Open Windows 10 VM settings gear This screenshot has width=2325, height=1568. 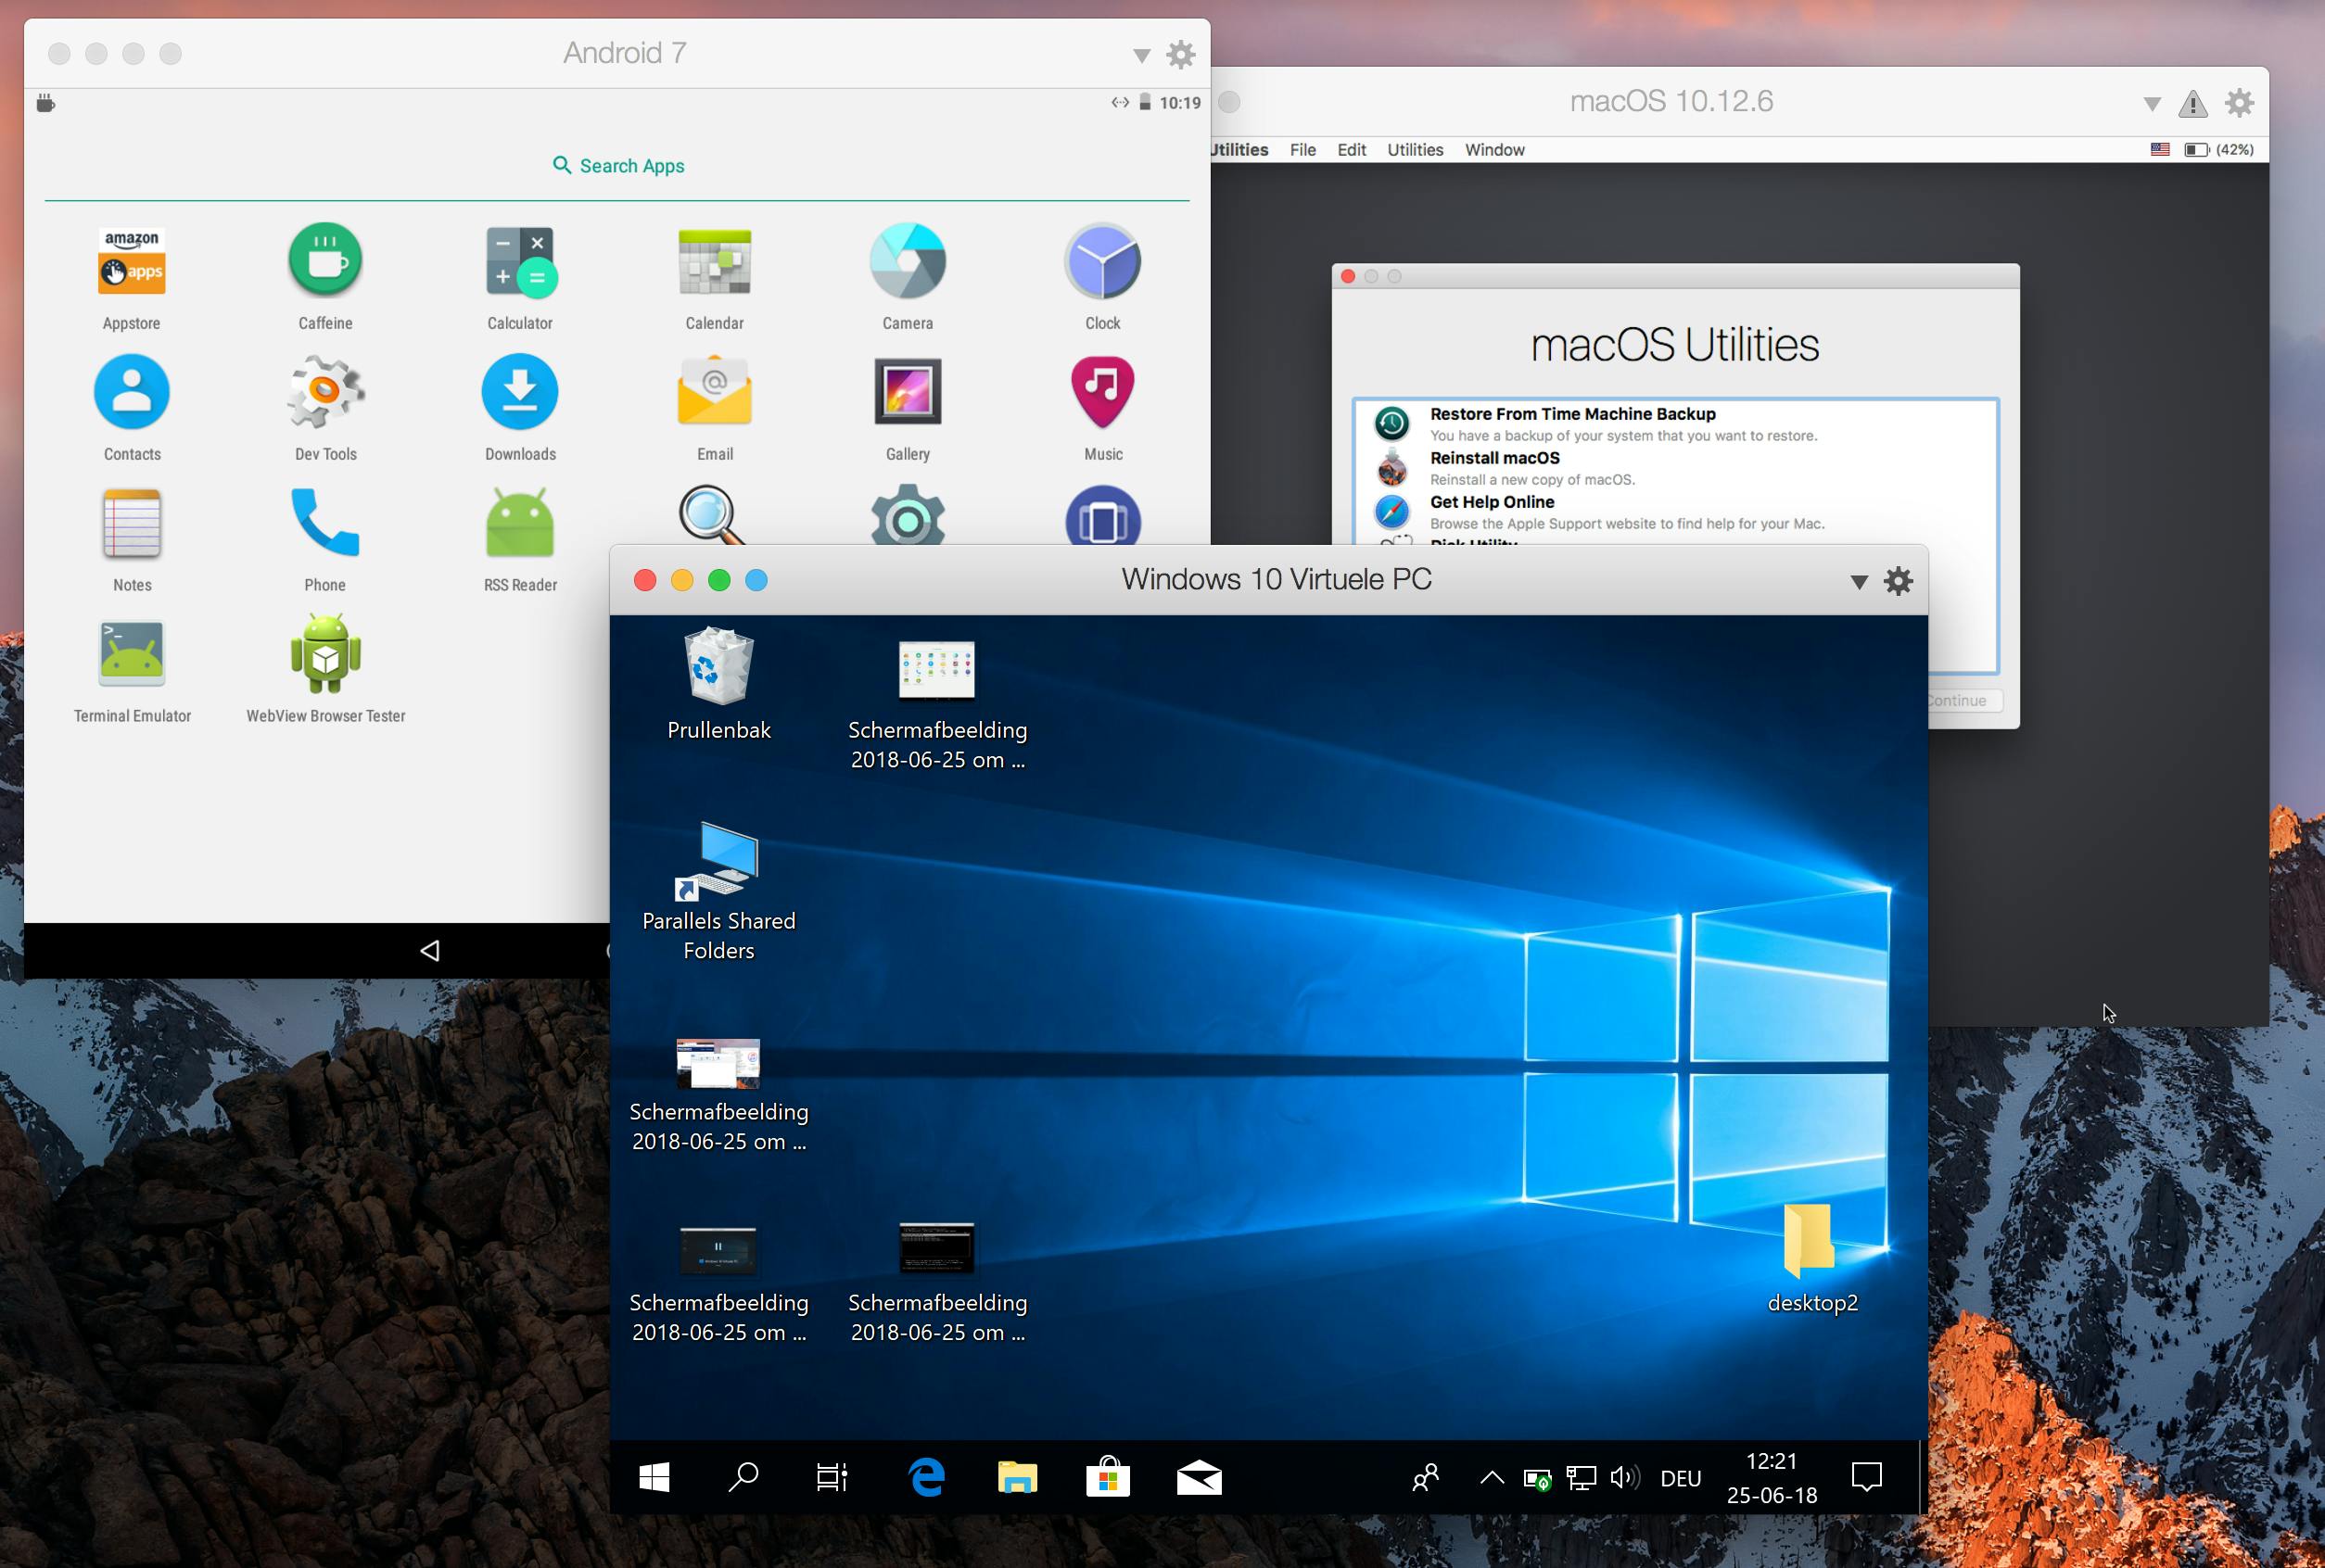[x=1898, y=581]
